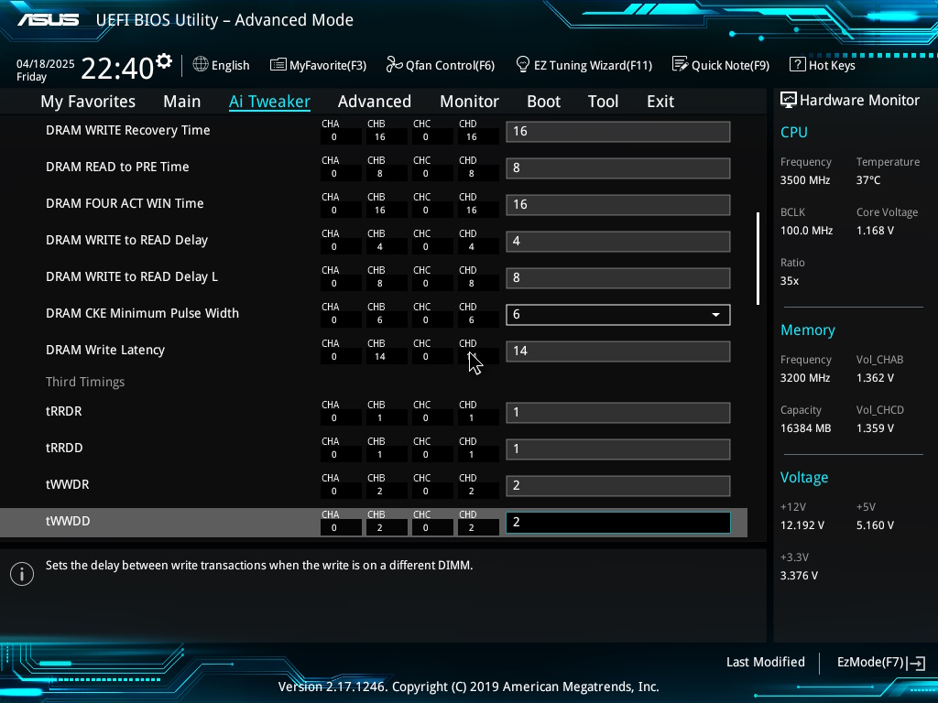Edit tWWDR value field
938x703 pixels.
(x=618, y=486)
